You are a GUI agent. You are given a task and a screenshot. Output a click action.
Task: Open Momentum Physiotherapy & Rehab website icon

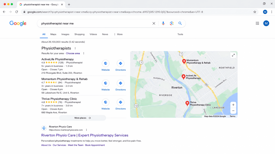pos(105,83)
